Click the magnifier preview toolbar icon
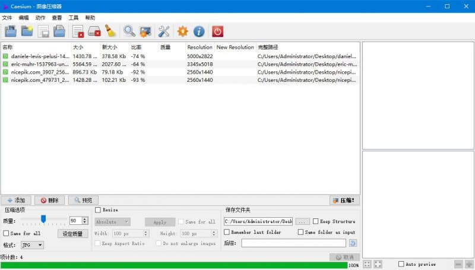Screen dimensions: 475x270 [129, 31]
